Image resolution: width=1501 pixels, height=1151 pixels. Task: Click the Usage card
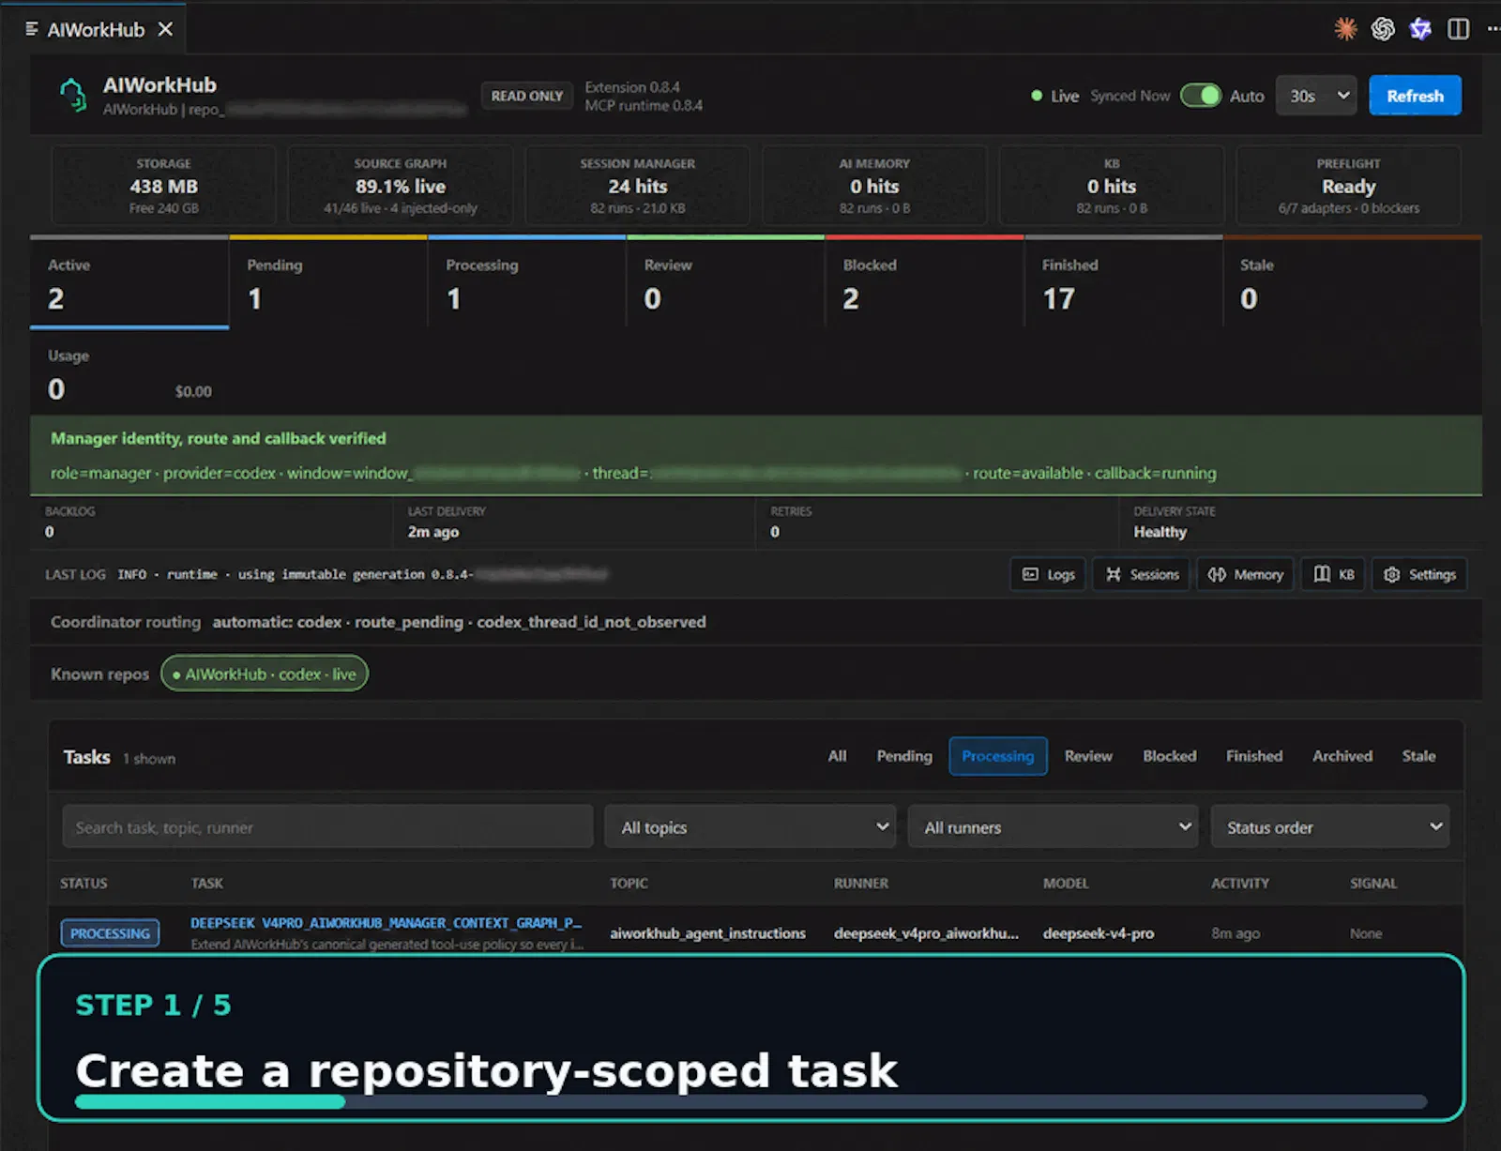129,373
